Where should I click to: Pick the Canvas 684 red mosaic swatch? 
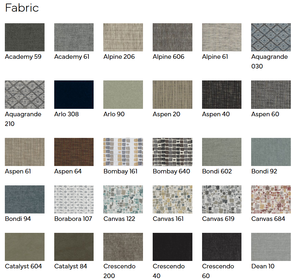pos(271,199)
